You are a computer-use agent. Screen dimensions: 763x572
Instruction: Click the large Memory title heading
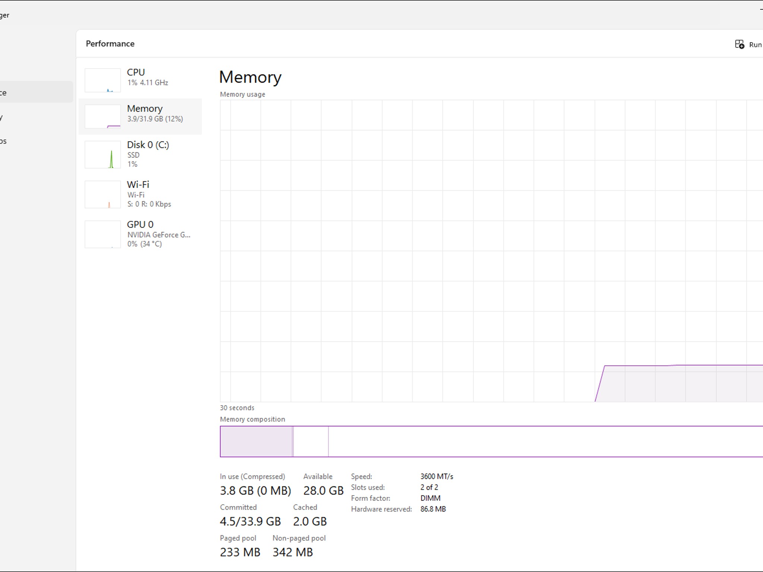(x=250, y=77)
